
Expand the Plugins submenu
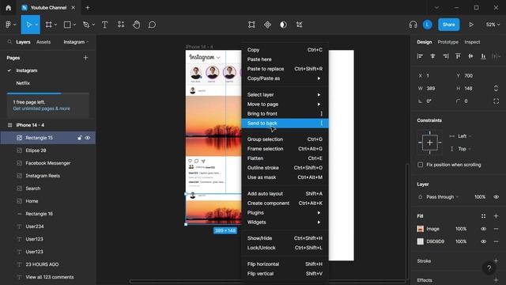pyautogui.click(x=285, y=213)
